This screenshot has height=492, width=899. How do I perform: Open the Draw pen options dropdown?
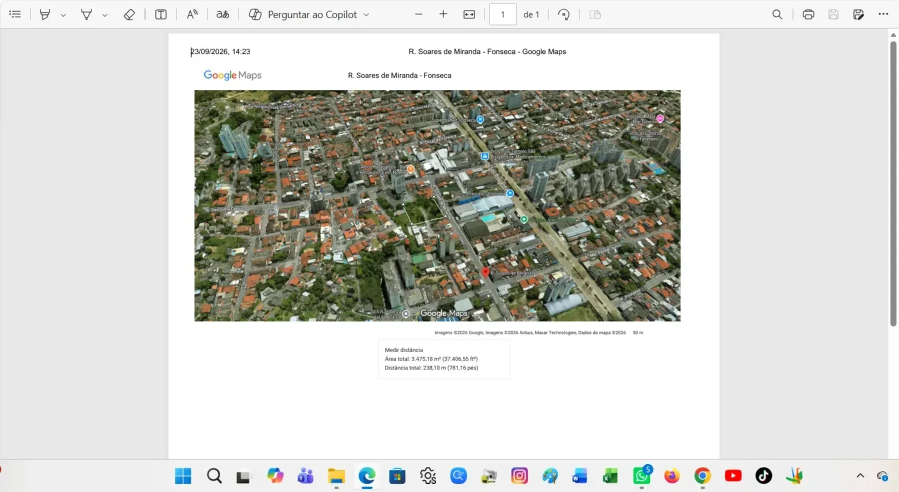[105, 15]
